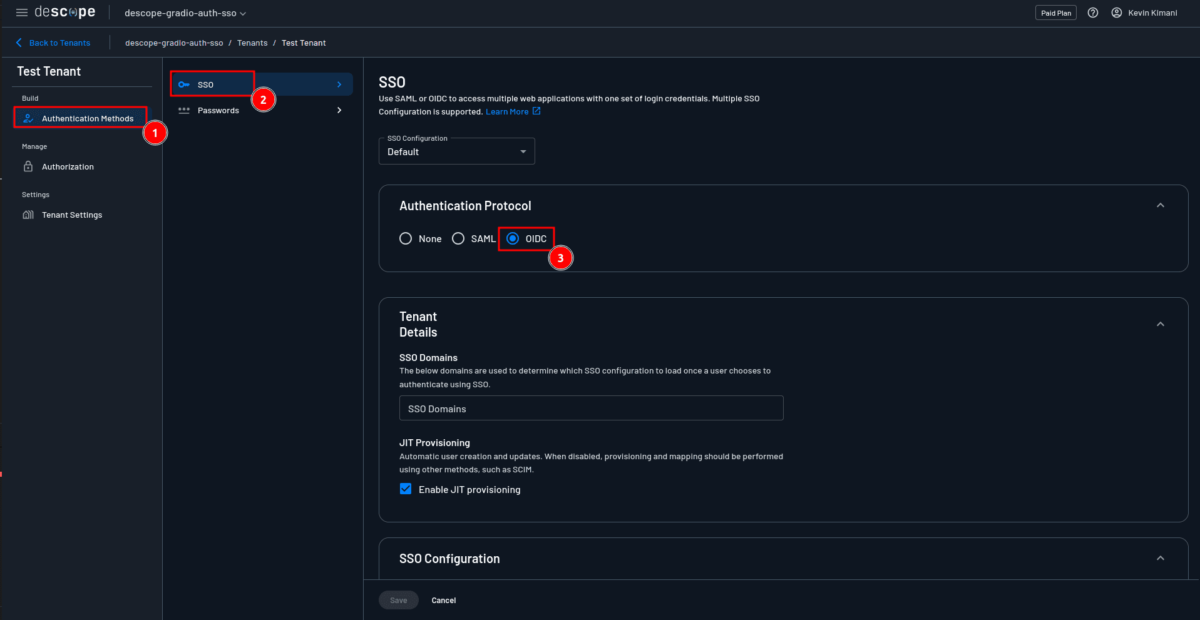Select the SAML authentication protocol
Image resolution: width=1200 pixels, height=620 pixels.
[459, 238]
